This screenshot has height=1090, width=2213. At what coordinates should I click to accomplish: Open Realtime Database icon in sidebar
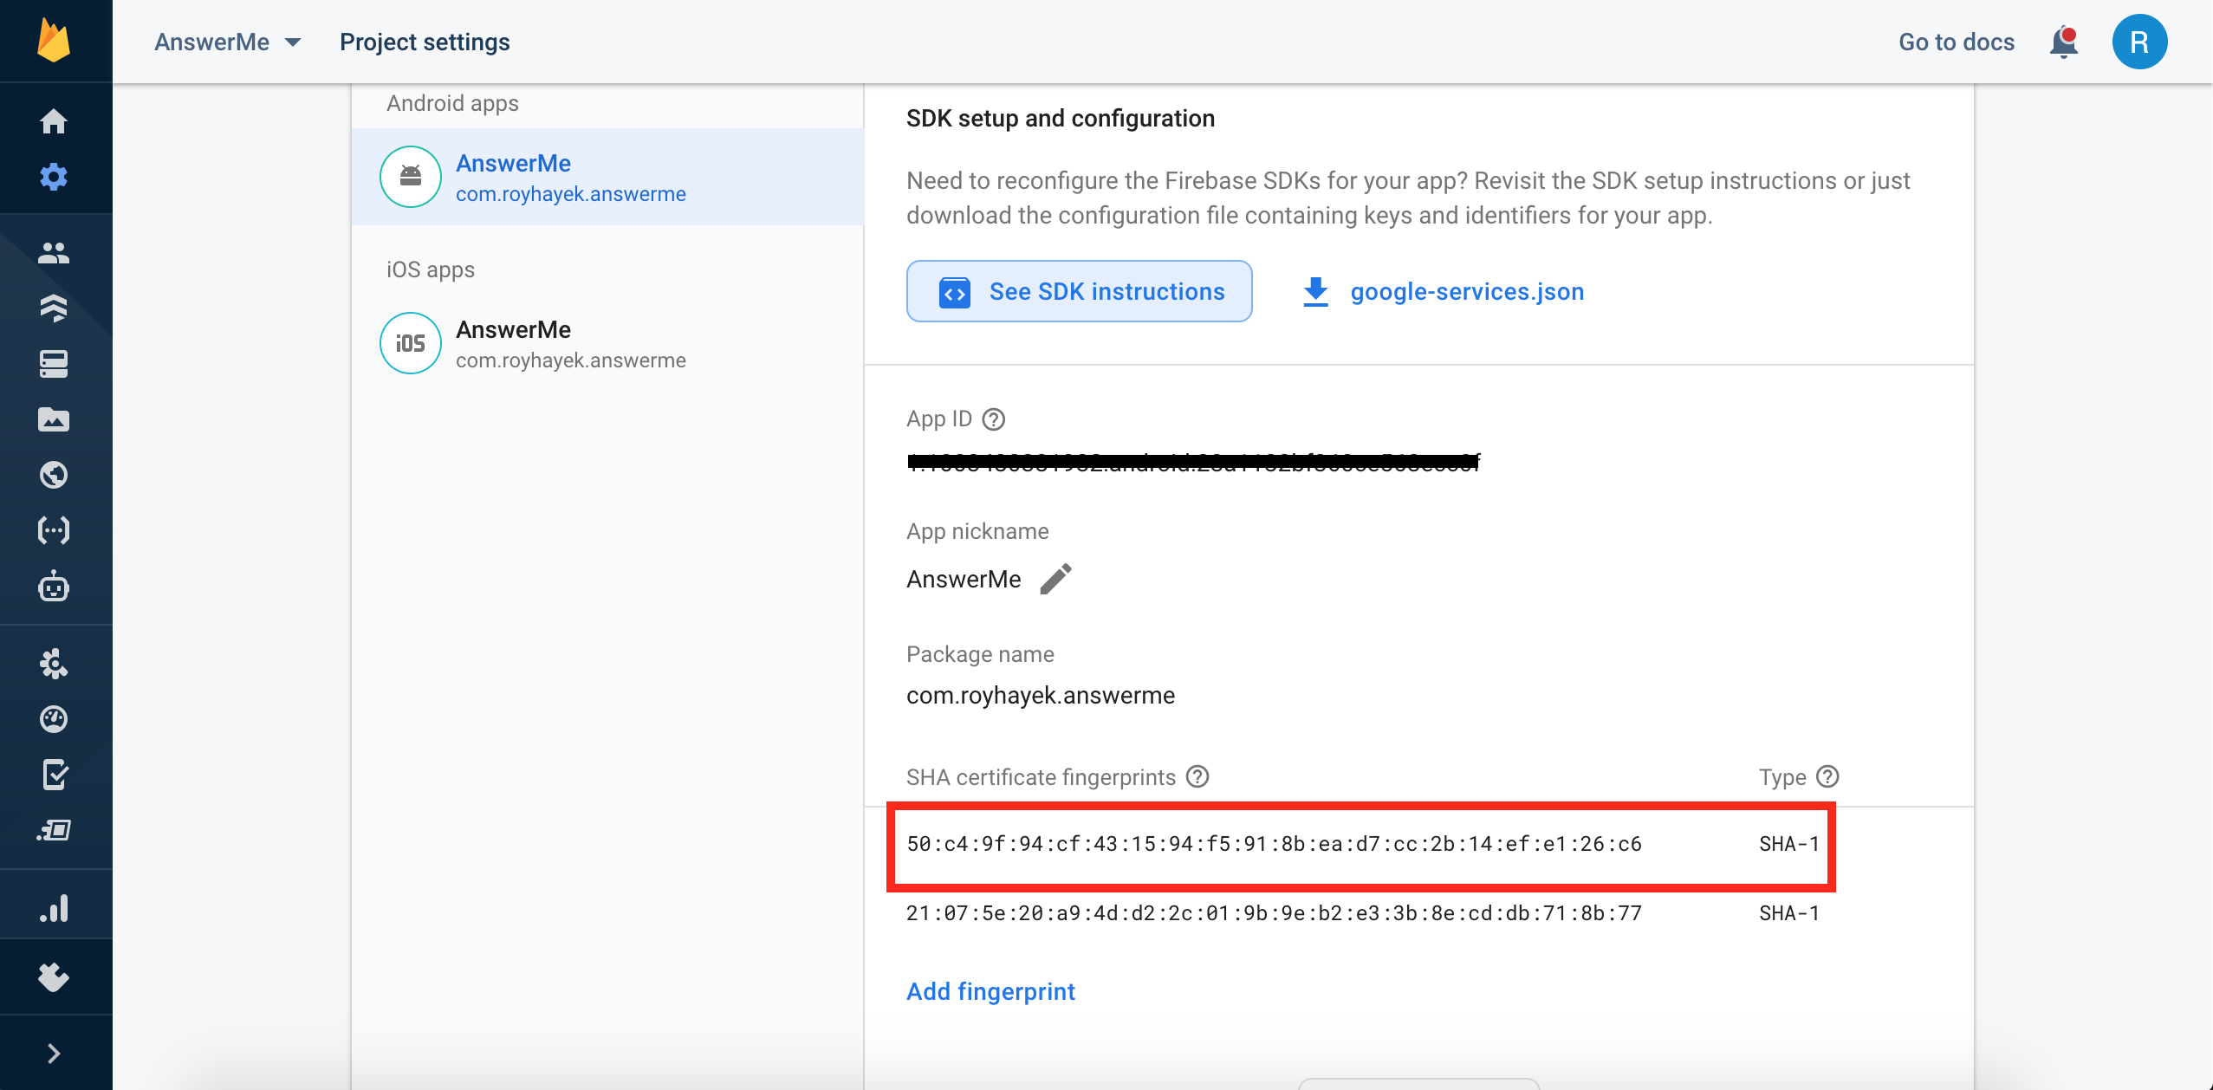click(x=54, y=364)
